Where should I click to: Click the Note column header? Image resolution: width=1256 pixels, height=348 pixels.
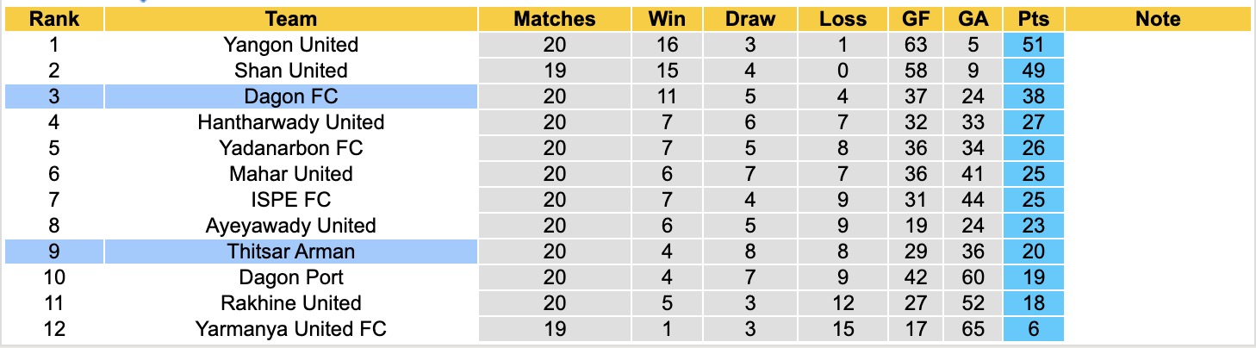[x=1158, y=19]
